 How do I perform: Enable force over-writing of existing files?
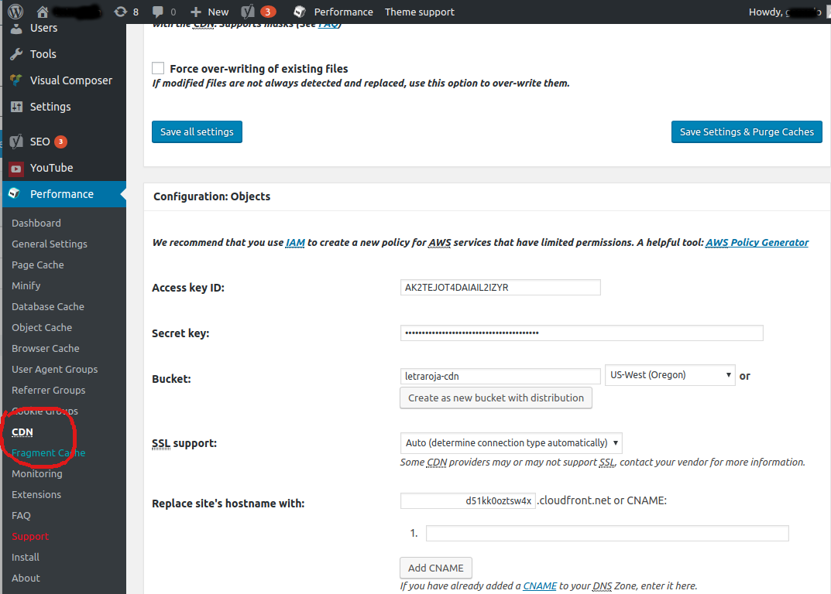(x=158, y=68)
